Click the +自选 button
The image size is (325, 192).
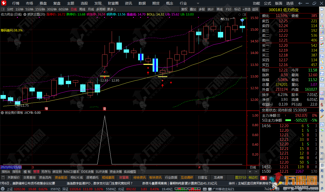(x=246, y=9)
